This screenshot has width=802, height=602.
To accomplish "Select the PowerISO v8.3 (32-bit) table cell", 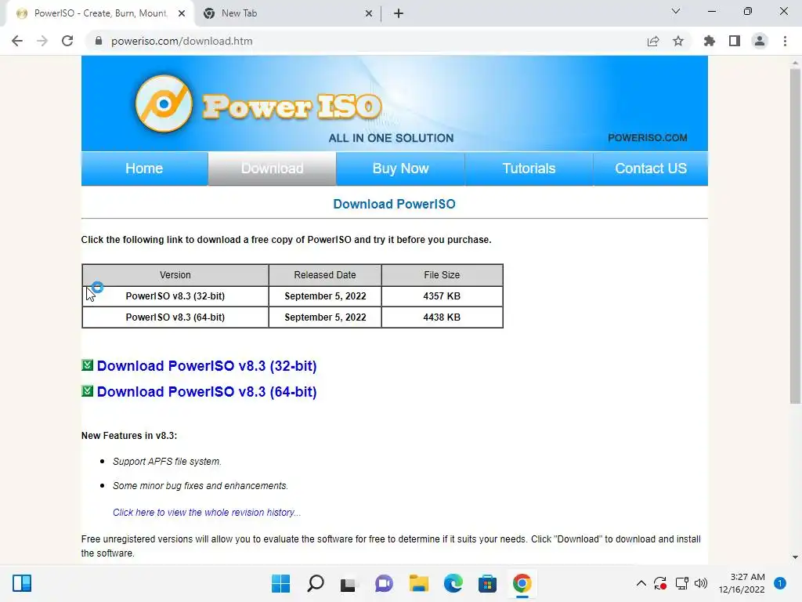I will 175,296.
